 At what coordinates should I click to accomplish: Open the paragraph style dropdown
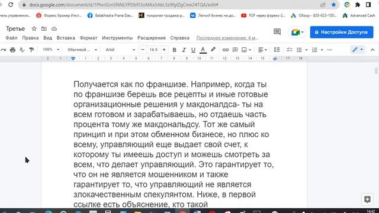(82, 50)
